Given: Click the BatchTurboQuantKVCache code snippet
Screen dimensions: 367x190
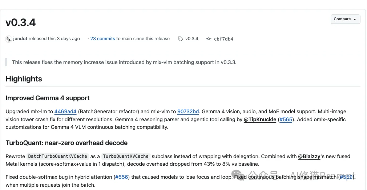Looking at the screenshot, I should pyautogui.click(x=57, y=156).
